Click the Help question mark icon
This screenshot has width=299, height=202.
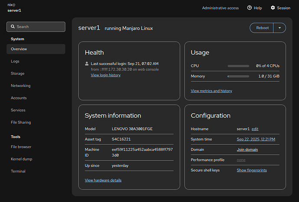pyautogui.click(x=250, y=8)
